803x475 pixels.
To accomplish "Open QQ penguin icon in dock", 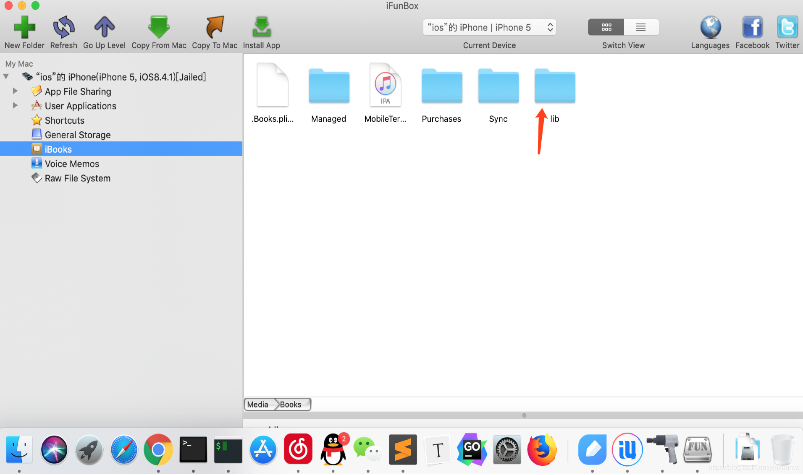I will click(x=333, y=449).
